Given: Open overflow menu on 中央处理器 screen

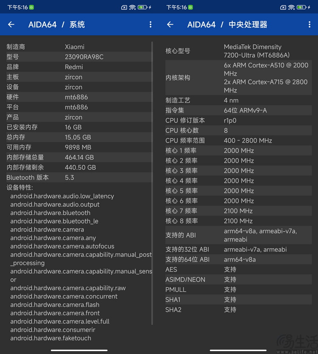Looking at the screenshot, I should pos(310,24).
